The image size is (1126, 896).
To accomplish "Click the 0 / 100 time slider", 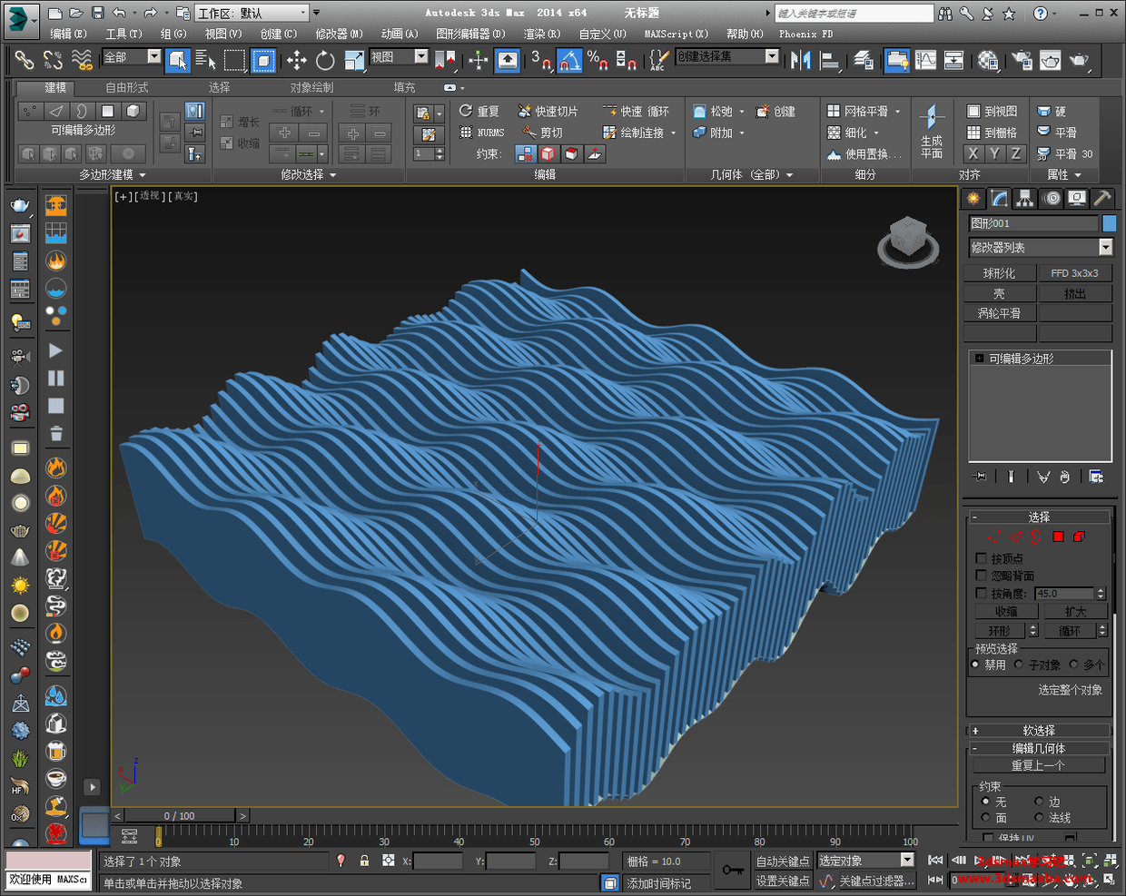I will [x=179, y=816].
